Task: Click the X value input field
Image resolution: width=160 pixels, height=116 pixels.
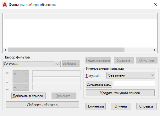Action: [56, 73]
